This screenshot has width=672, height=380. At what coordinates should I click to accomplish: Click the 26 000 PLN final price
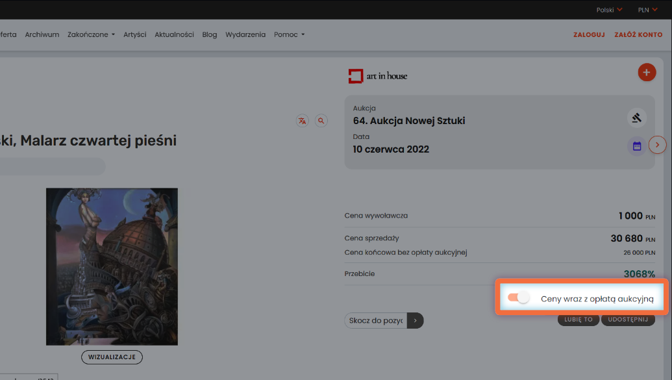click(639, 253)
